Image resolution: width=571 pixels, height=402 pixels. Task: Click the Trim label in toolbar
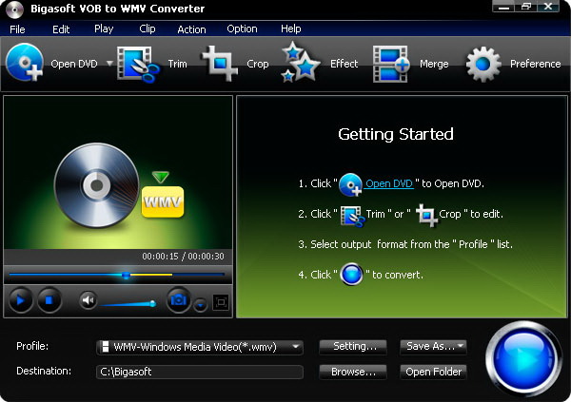177,64
